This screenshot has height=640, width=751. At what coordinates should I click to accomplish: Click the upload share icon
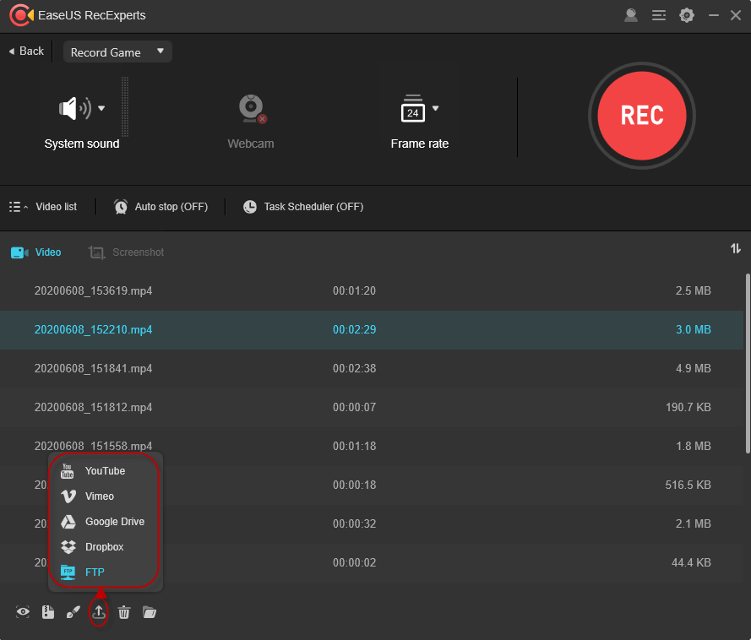click(x=99, y=612)
